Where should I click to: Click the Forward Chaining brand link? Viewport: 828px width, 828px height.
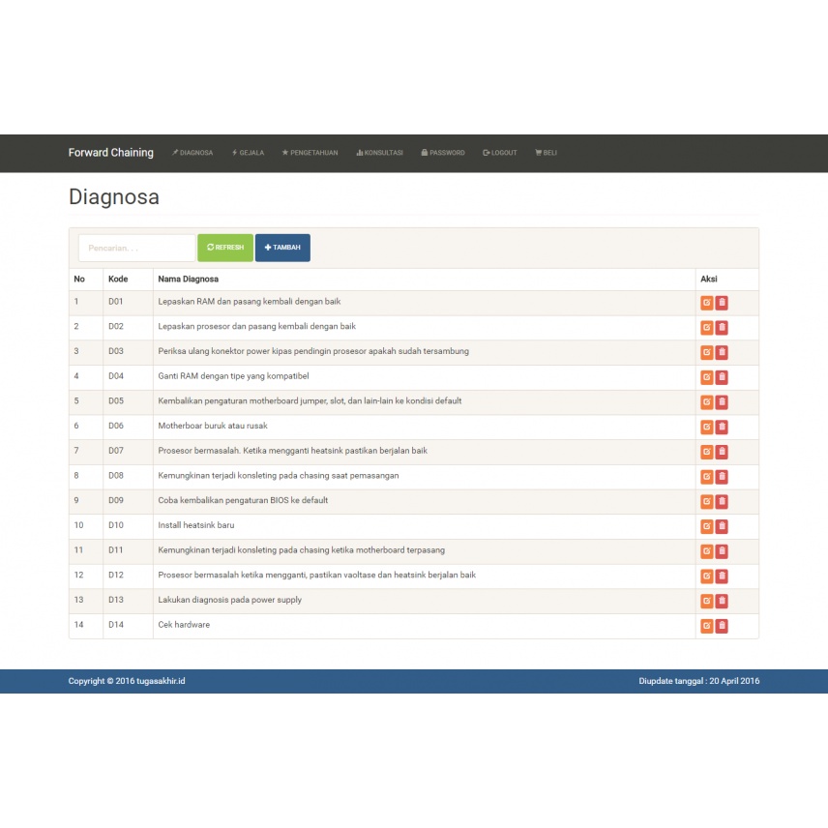click(111, 153)
